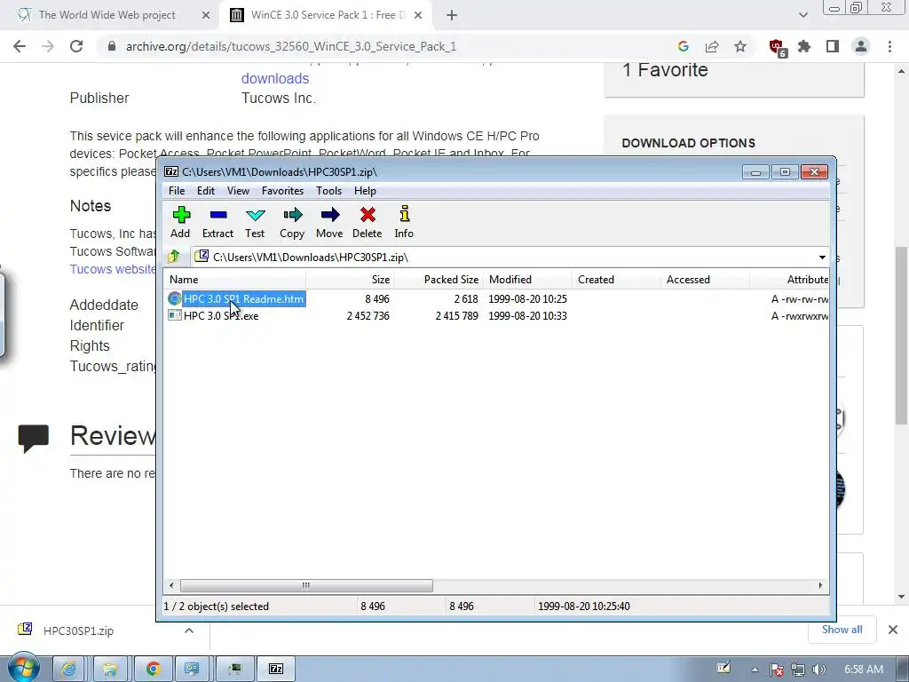
Task: Open the Favorites menu in 7-Zip
Action: (282, 191)
